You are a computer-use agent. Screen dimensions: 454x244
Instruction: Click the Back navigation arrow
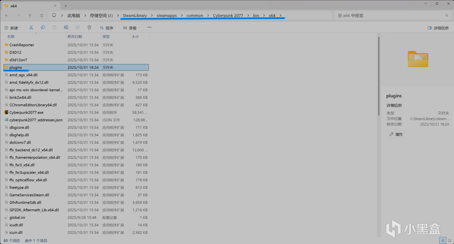(7, 16)
